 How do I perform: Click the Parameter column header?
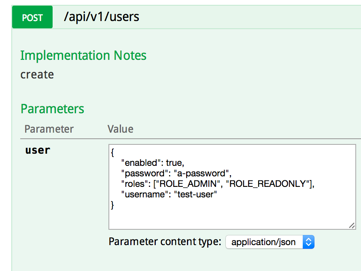tap(49, 129)
